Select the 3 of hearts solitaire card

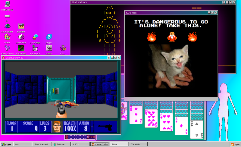[136, 115]
